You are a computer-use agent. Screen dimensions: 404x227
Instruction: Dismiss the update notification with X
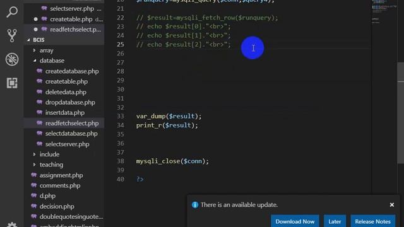[x=392, y=205]
